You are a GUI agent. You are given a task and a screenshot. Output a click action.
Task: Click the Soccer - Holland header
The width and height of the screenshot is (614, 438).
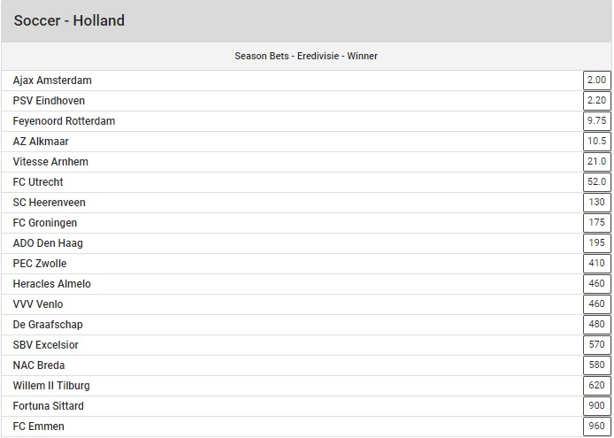point(69,20)
